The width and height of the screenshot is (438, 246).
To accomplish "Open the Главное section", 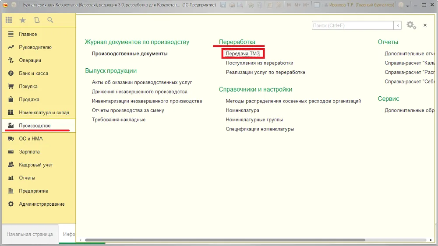I will (39, 34).
